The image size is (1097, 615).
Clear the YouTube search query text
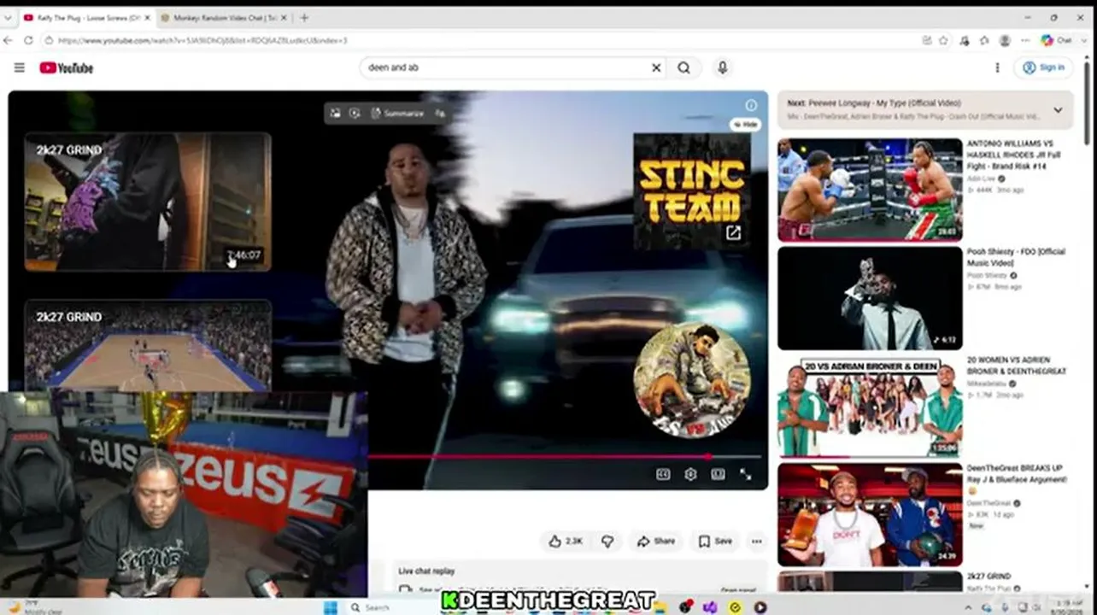pyautogui.click(x=656, y=67)
